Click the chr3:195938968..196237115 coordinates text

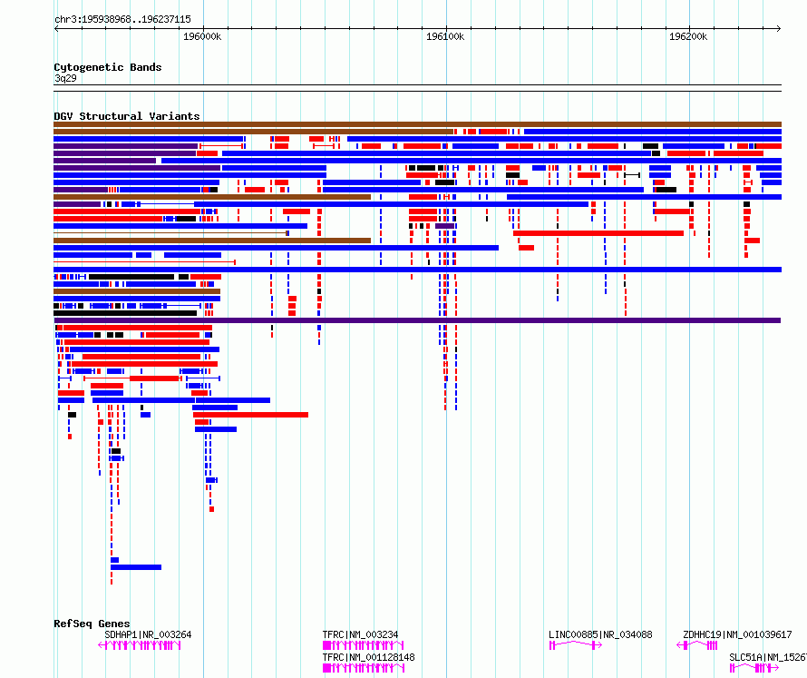click(122, 20)
